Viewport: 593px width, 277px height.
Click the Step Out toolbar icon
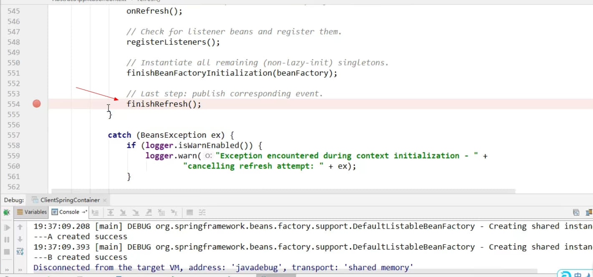149,212
